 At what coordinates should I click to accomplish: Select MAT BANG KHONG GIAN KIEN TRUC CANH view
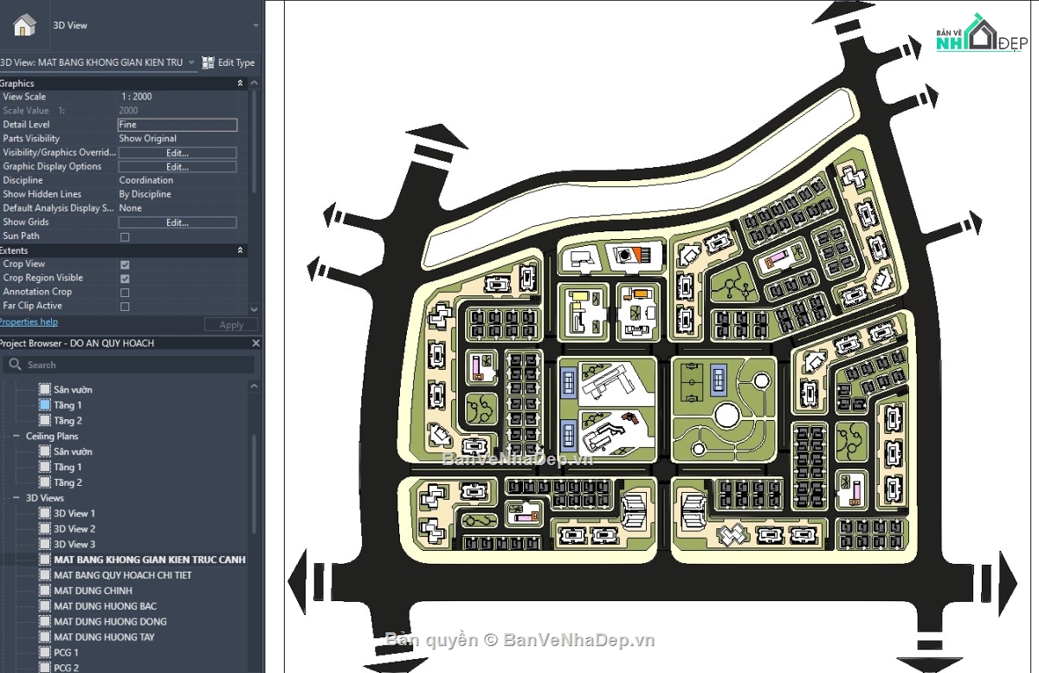click(150, 560)
